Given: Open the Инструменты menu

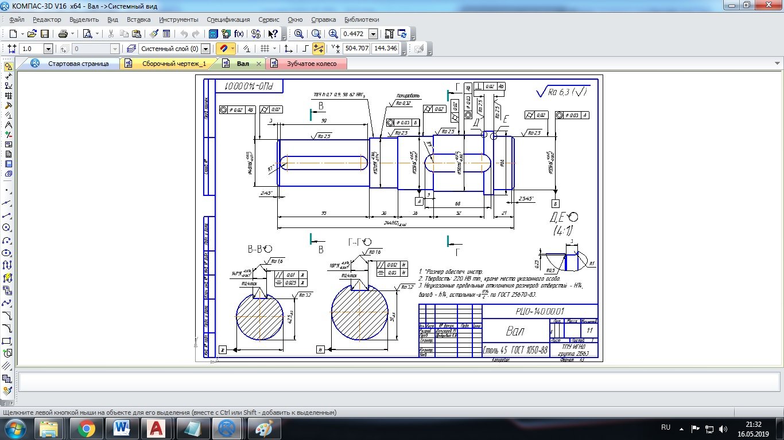Looking at the screenshot, I should [x=178, y=19].
